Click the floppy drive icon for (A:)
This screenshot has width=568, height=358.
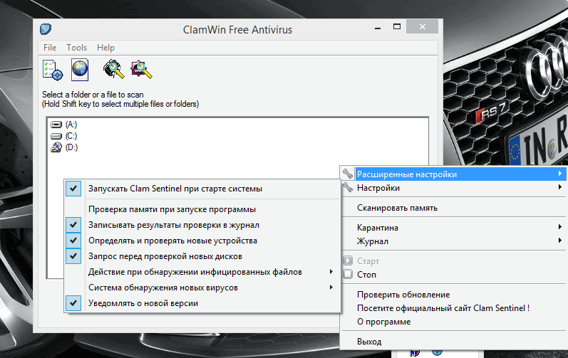[x=56, y=125]
